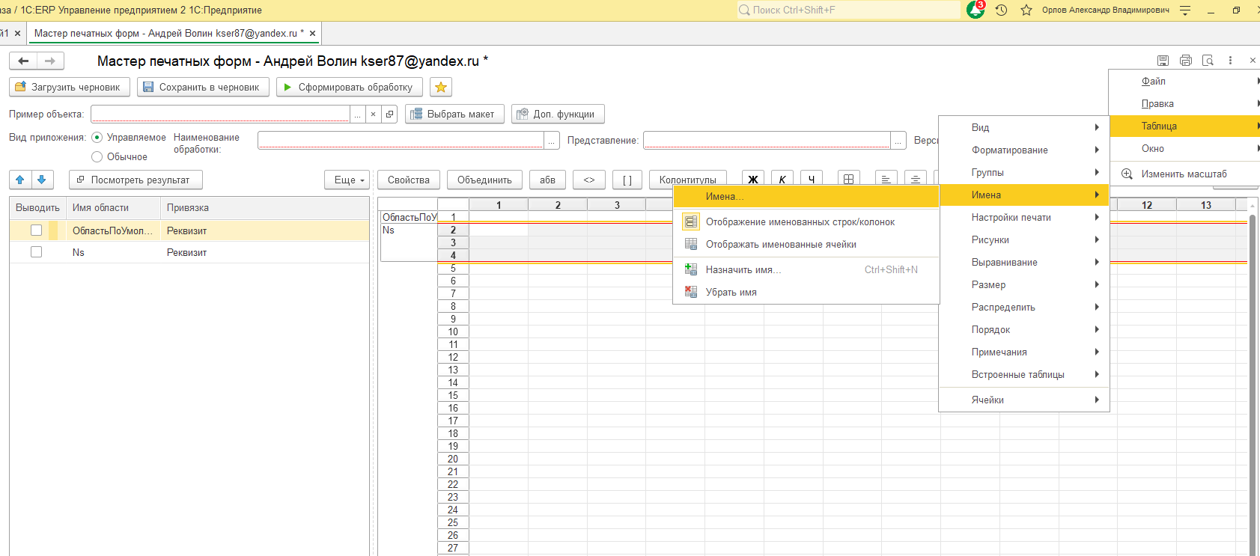This screenshot has width=1260, height=556.
Task: Expand the Еще dropdown
Action: pyautogui.click(x=348, y=180)
